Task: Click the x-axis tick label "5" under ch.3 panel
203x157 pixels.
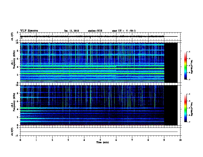Action: coord(100,140)
